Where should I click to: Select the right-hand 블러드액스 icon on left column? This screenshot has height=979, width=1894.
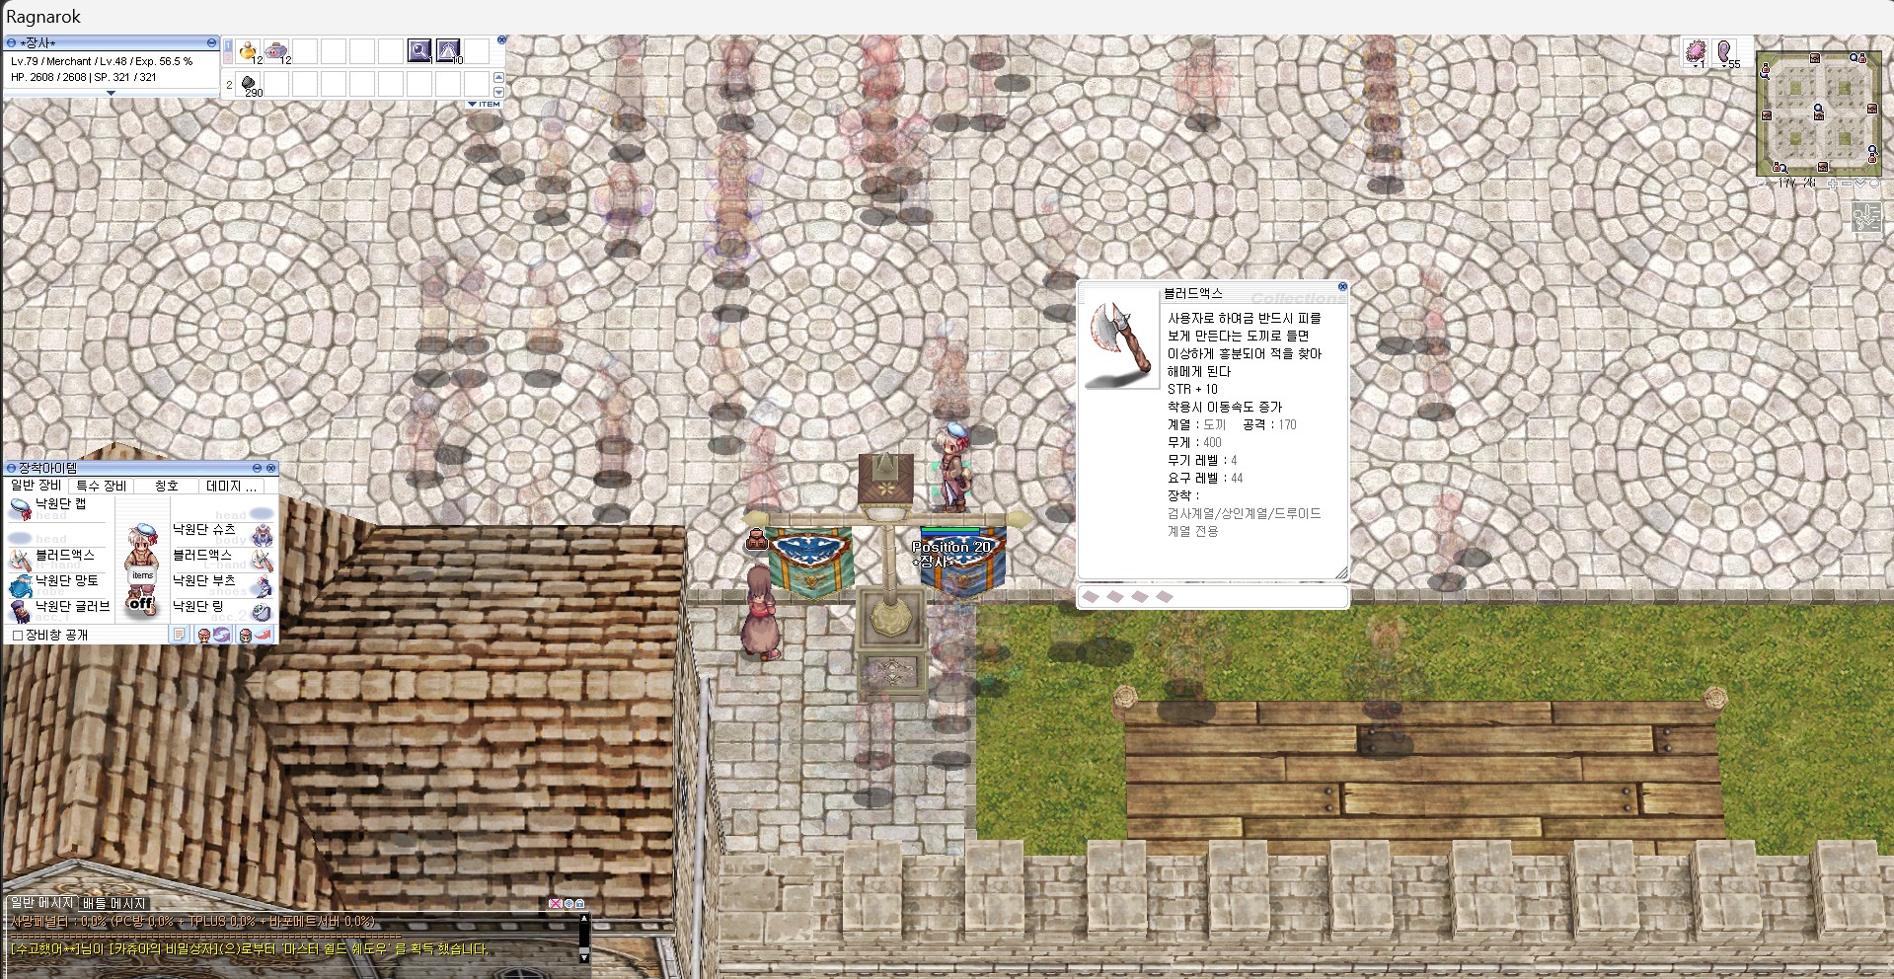(x=21, y=560)
